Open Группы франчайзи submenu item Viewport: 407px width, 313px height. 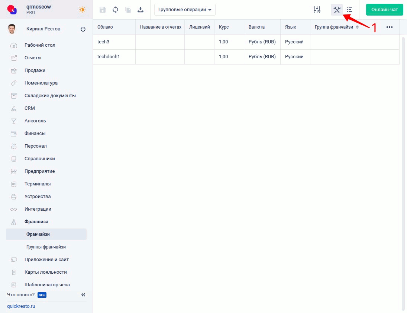click(x=46, y=247)
